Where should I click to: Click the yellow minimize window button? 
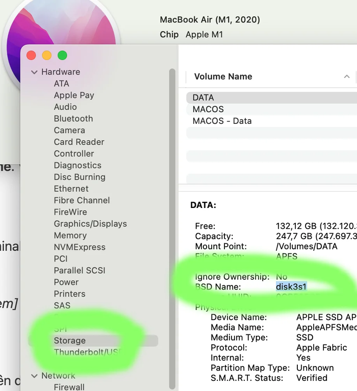[47, 56]
